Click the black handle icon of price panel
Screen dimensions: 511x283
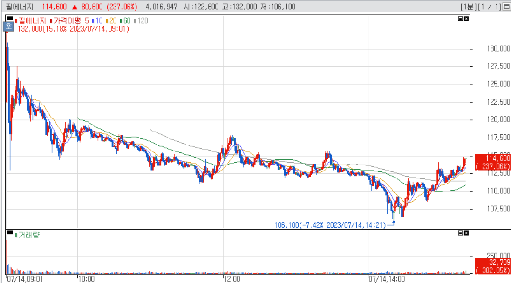[10, 18]
